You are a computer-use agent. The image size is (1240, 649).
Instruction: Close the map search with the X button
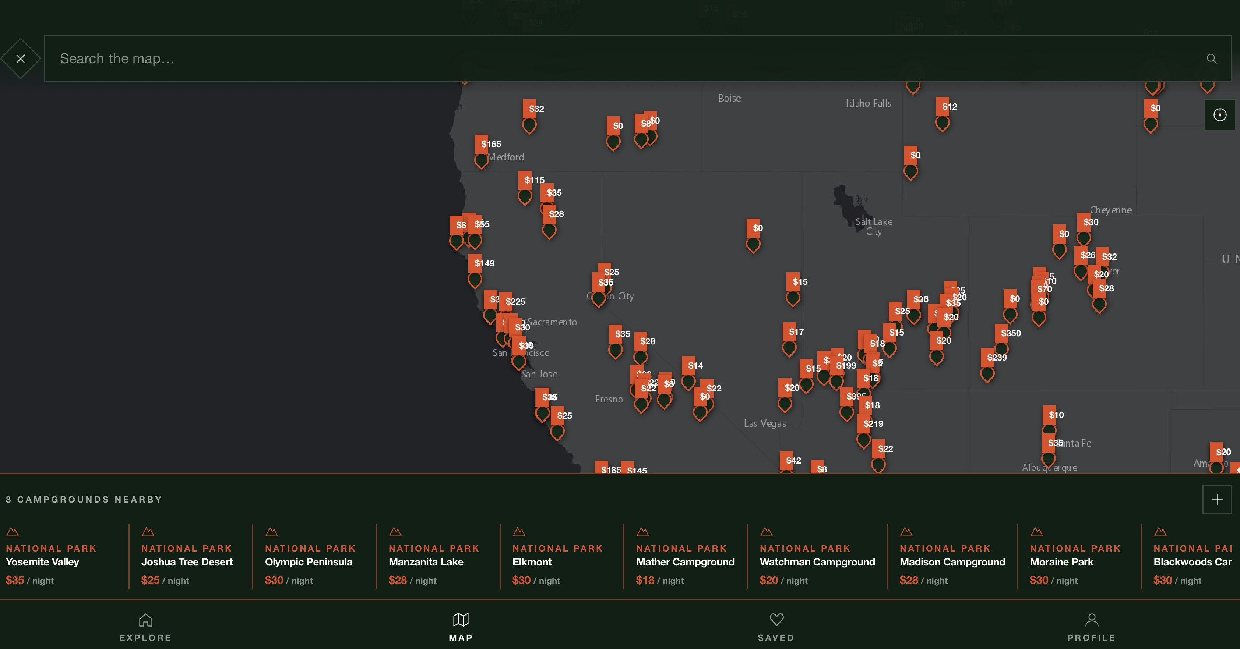click(20, 58)
